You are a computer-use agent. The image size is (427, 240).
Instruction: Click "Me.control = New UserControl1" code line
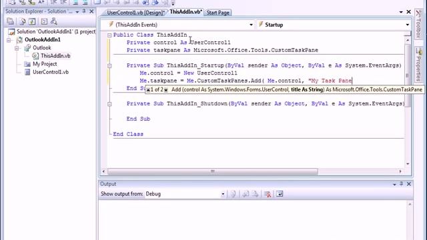(x=188, y=73)
